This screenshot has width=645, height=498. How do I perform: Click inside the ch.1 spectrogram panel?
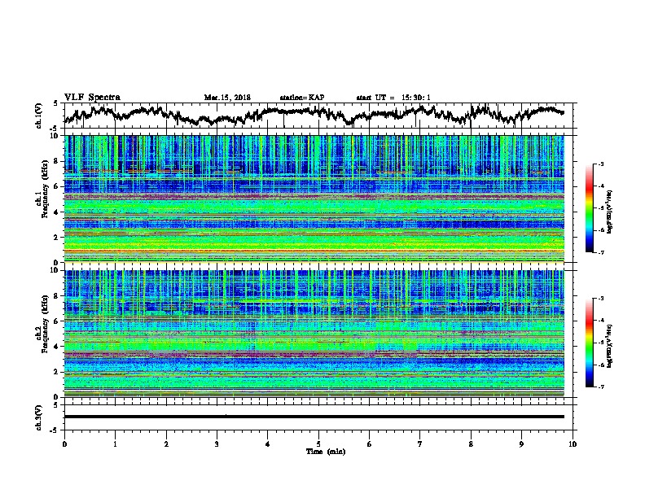(x=314, y=199)
